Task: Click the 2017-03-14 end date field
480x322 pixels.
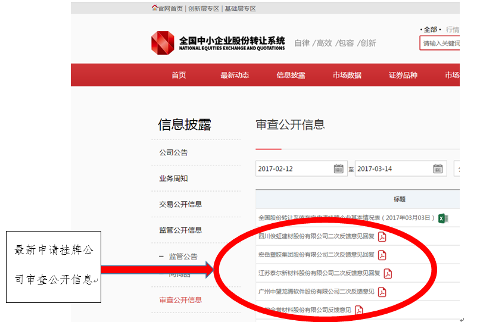Action: point(394,168)
